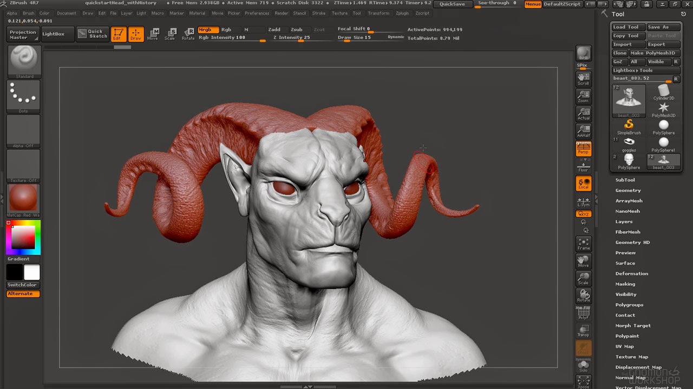Image resolution: width=693 pixels, height=389 pixels.
Task: Select the goggles tool thumbnail
Action: coord(629,144)
